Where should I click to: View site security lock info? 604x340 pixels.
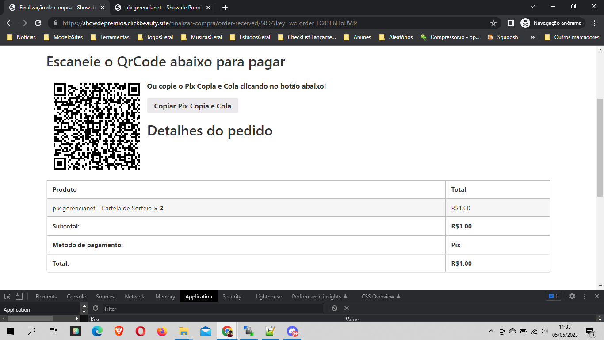click(x=55, y=23)
